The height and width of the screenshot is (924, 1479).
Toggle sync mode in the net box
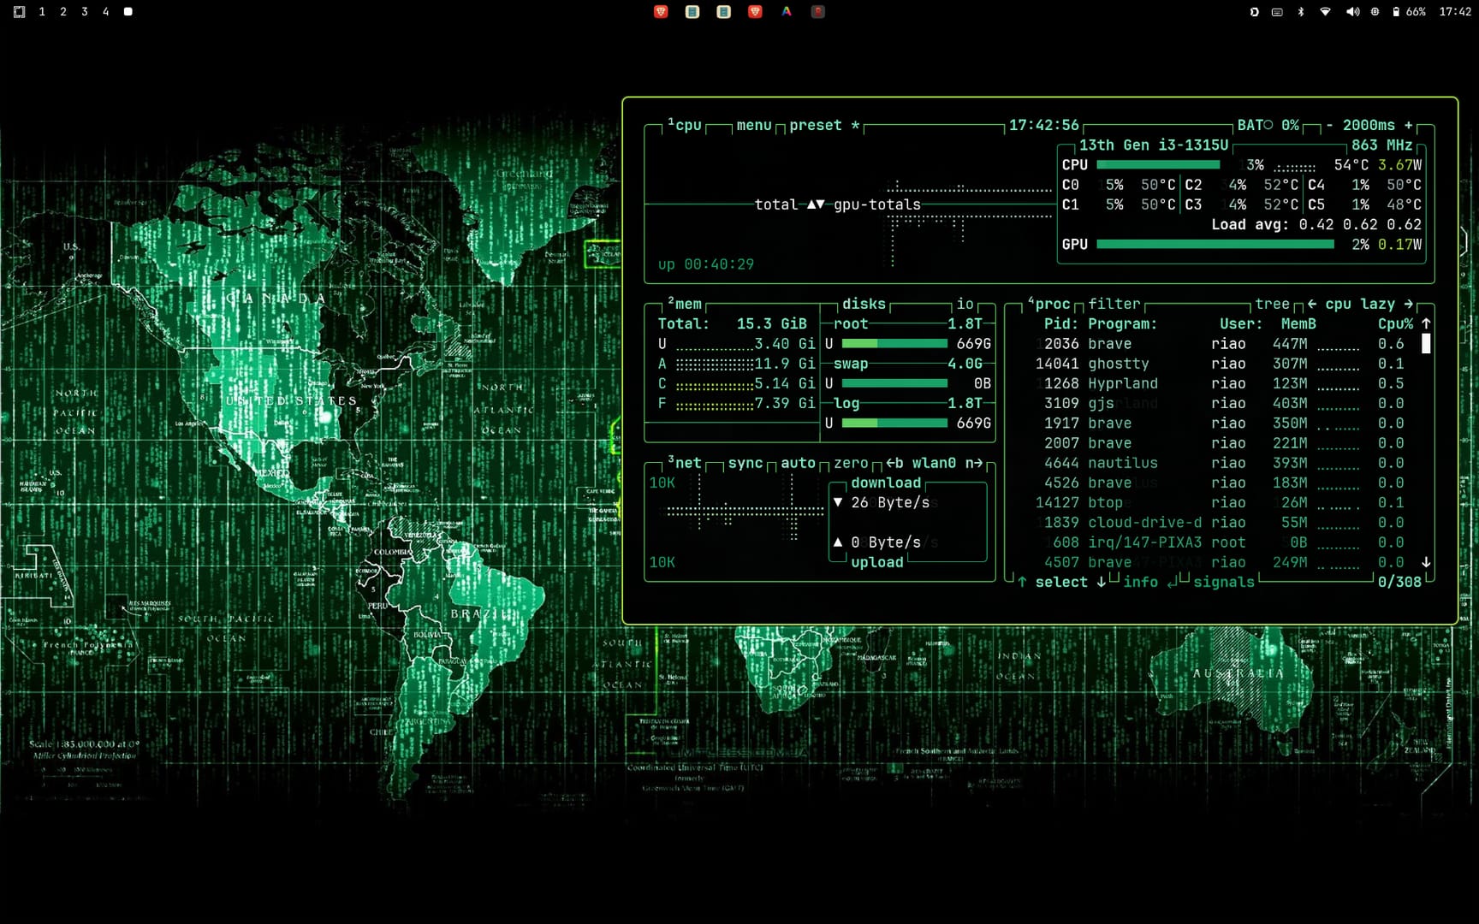click(745, 462)
